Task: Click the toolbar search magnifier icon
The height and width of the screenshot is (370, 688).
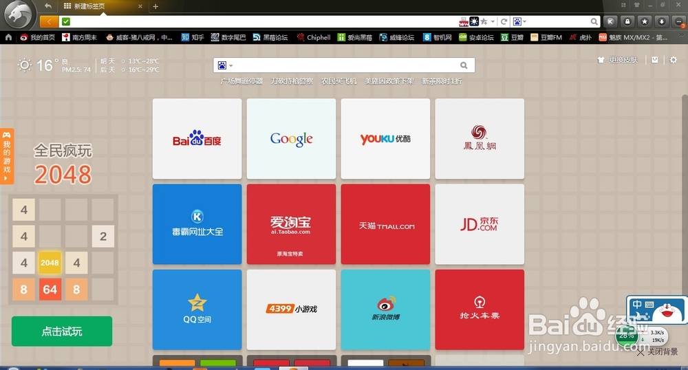Action: 594,21
